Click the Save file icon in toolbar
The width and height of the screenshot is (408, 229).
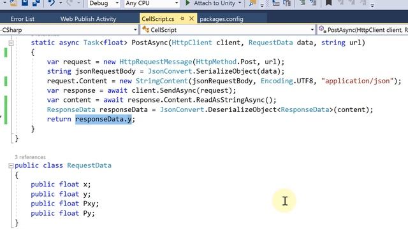(25, 3)
